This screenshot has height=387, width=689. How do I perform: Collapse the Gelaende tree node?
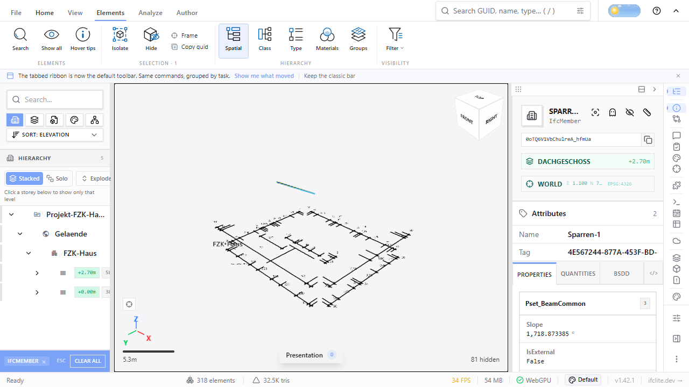[20, 234]
